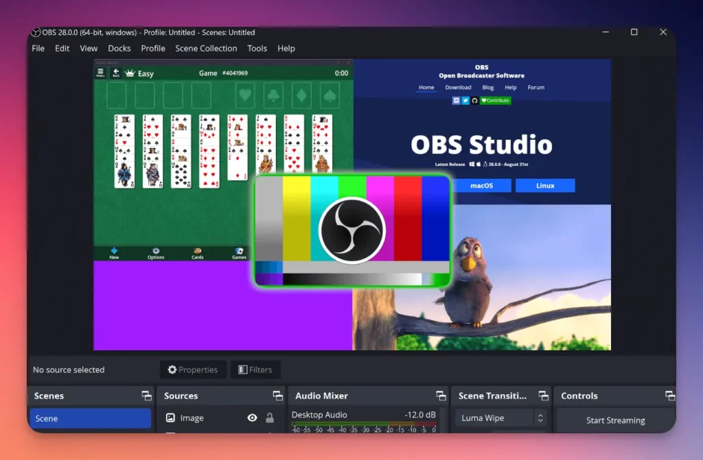Viewport: 703px width, 460px height.
Task: Open the Scene Collection menu
Action: click(x=206, y=48)
